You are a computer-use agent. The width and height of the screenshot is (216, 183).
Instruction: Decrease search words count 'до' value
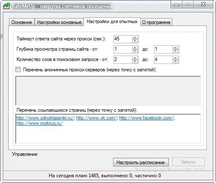[x=176, y=61]
